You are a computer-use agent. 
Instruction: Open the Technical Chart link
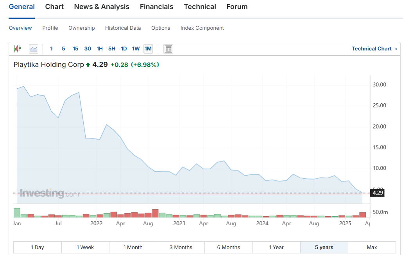[374, 49]
